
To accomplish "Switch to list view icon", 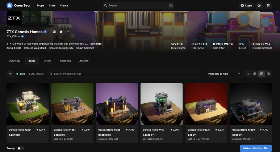I will tap(248, 74).
